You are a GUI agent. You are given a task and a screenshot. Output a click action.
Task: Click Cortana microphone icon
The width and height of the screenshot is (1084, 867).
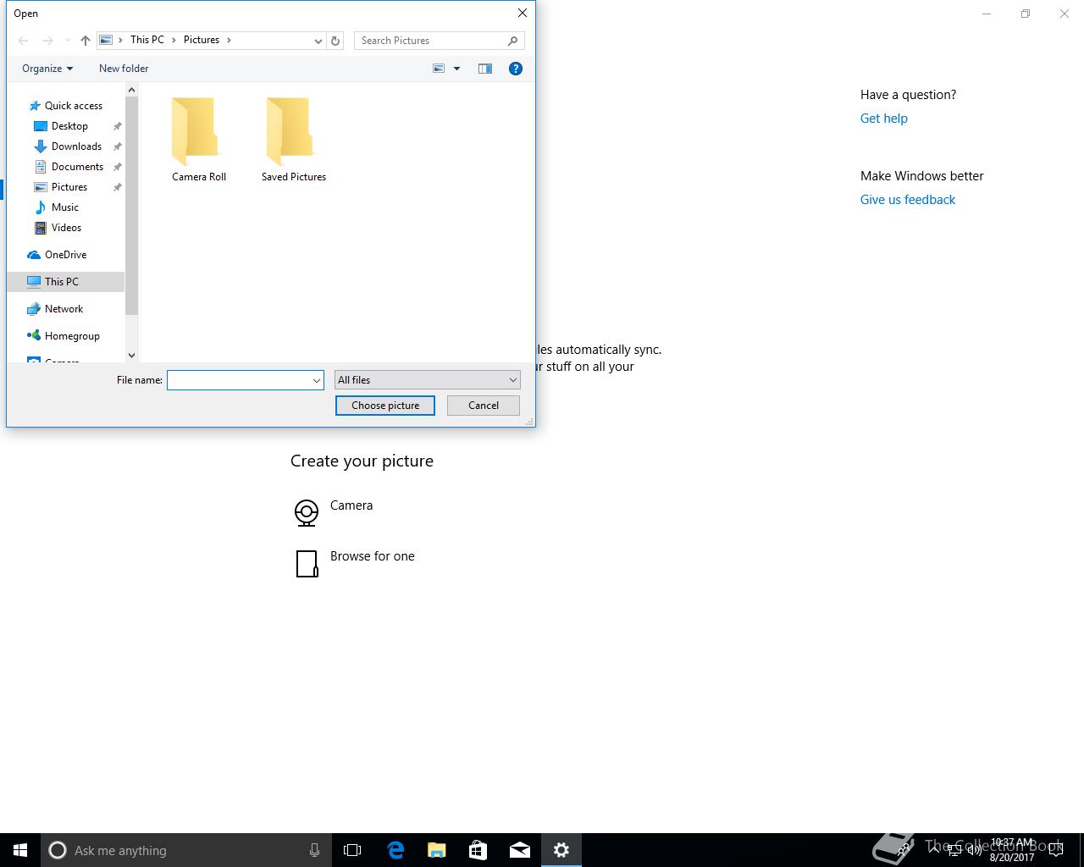pyautogui.click(x=314, y=850)
